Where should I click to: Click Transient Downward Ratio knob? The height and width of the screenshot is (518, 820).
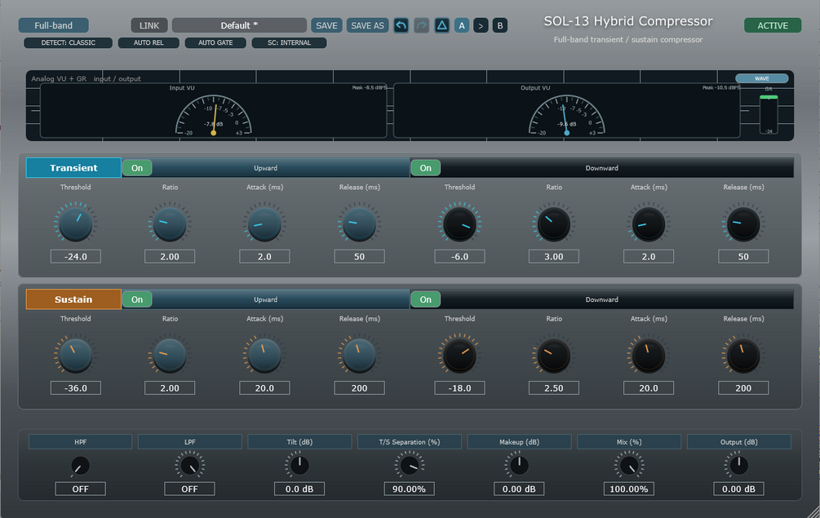pyautogui.click(x=554, y=224)
